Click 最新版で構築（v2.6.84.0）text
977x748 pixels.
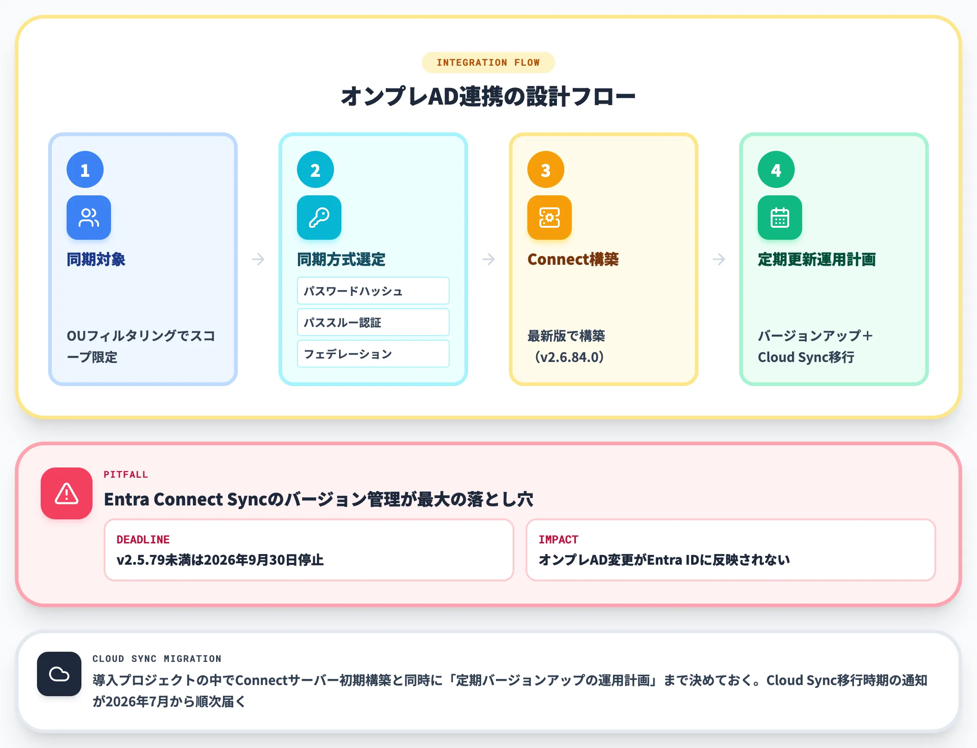point(567,346)
